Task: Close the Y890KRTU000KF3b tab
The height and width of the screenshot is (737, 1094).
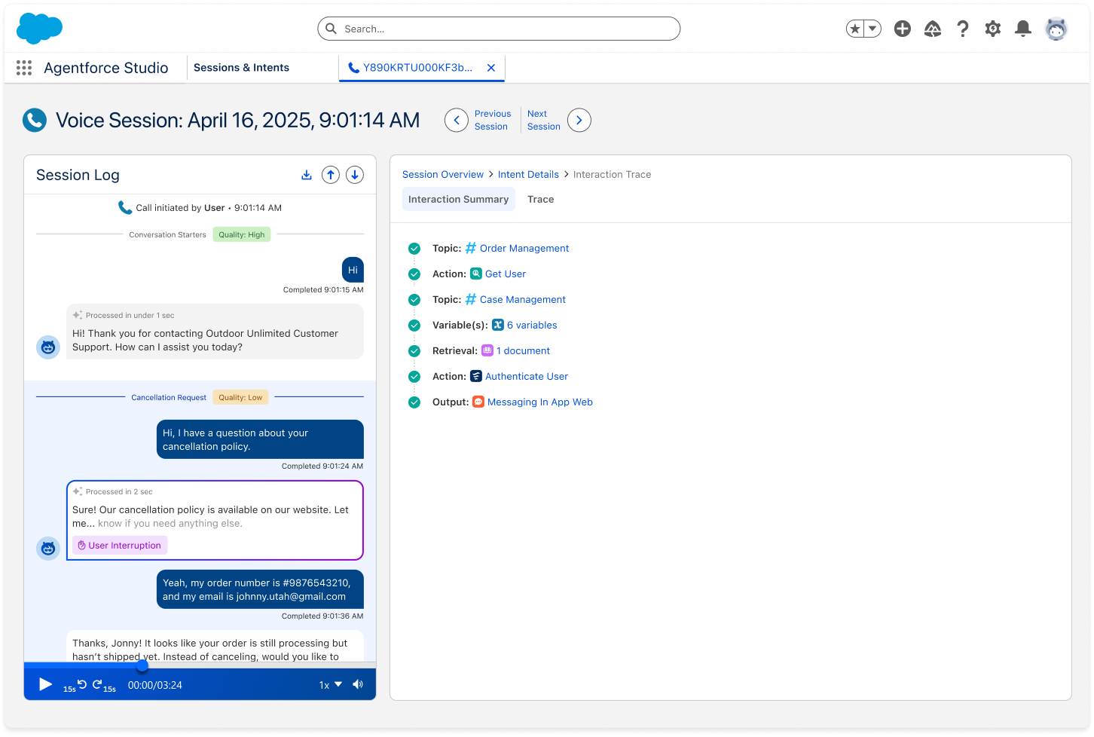Action: (491, 68)
